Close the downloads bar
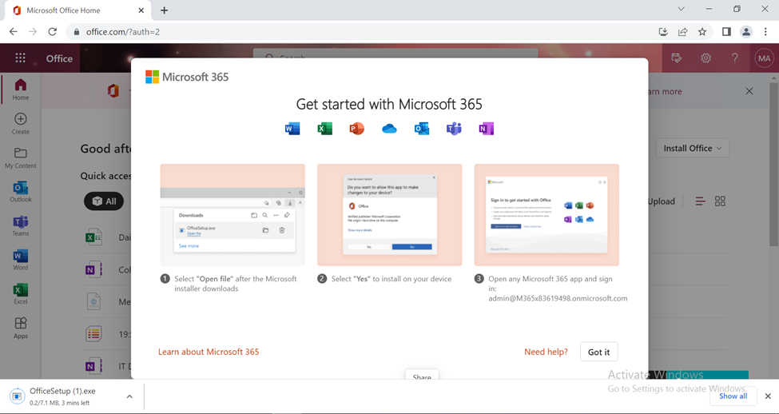The height and width of the screenshot is (414, 779). pos(768,396)
